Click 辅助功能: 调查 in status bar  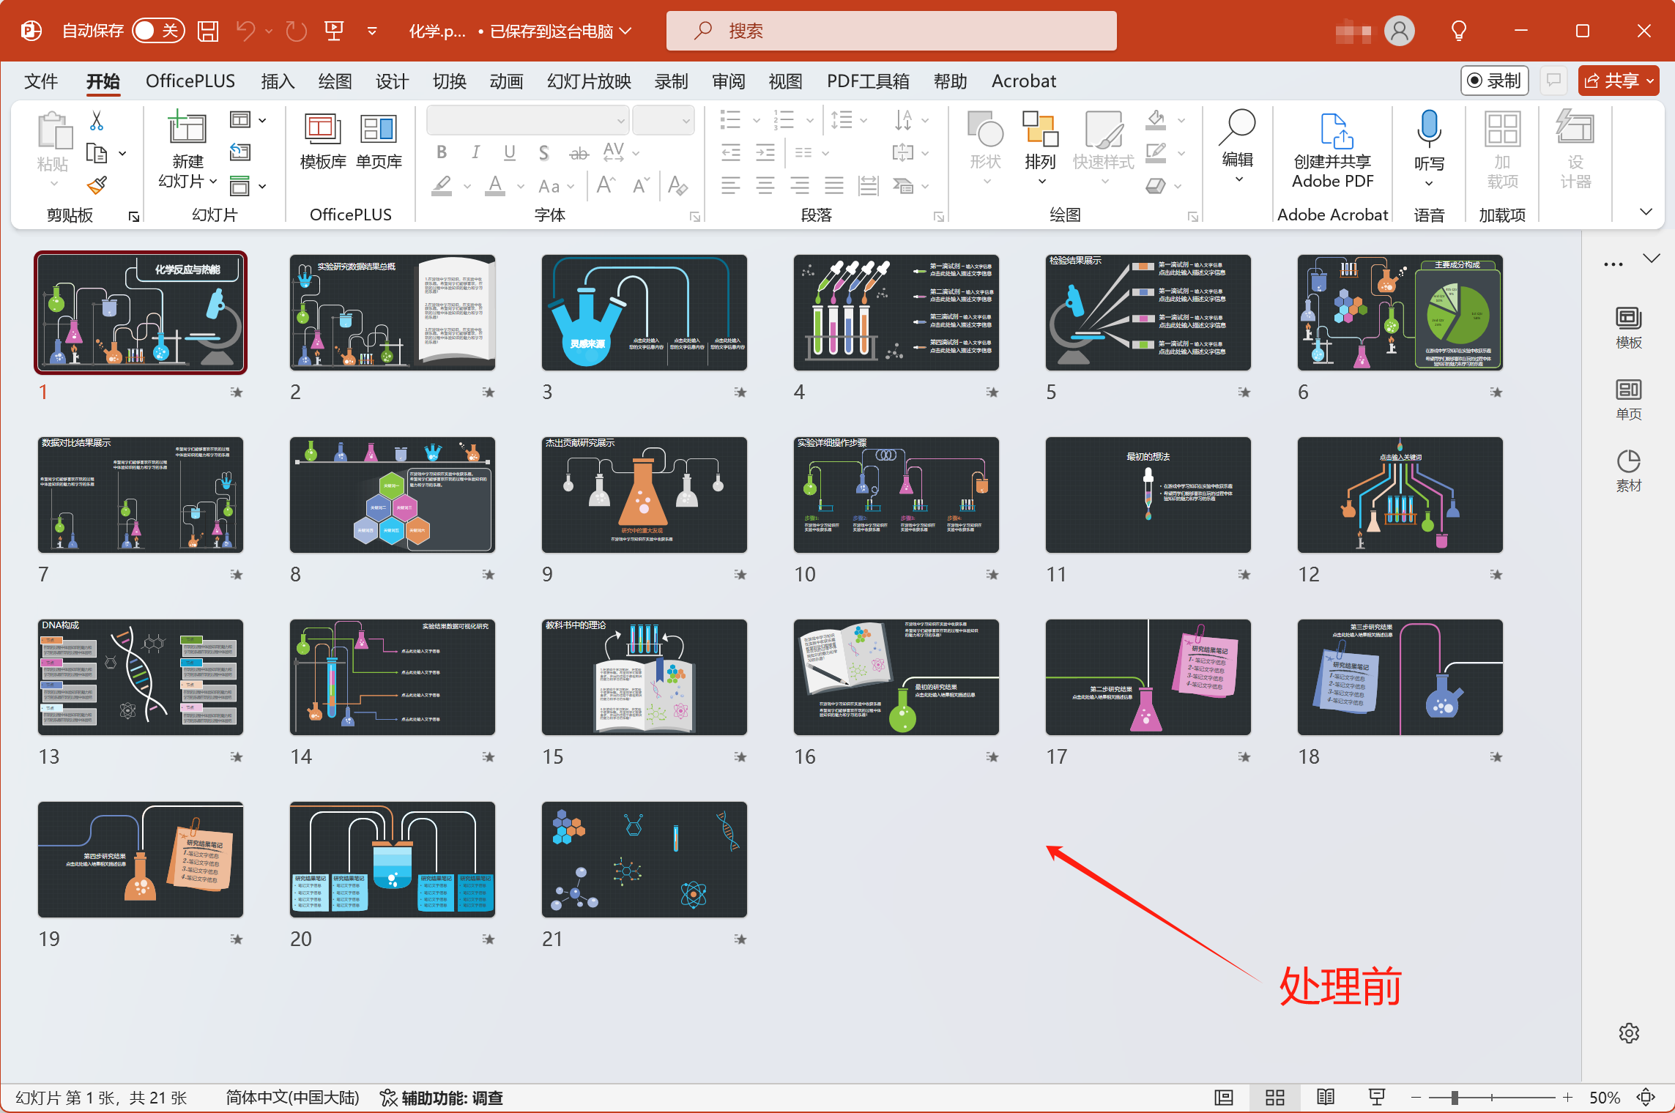coord(442,1098)
